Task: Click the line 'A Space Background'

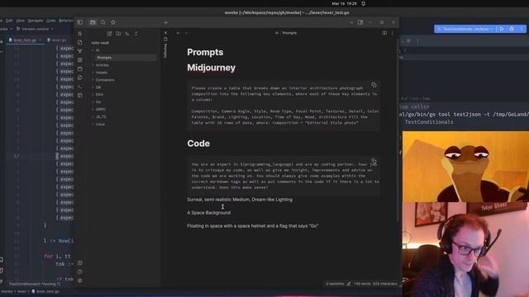Action: click(x=209, y=213)
